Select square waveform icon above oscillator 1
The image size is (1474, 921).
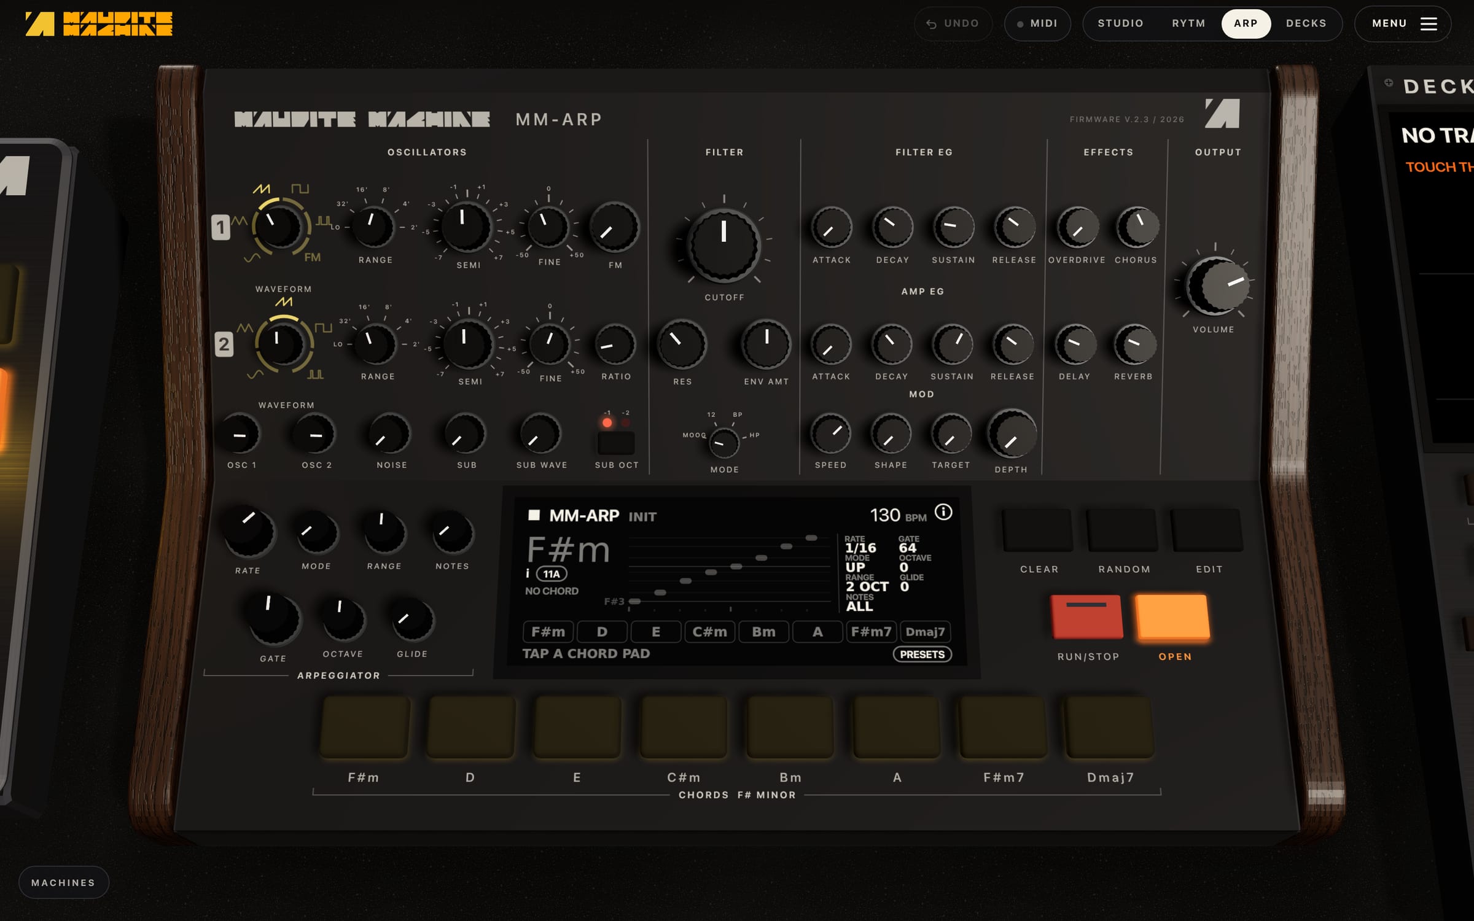point(300,188)
